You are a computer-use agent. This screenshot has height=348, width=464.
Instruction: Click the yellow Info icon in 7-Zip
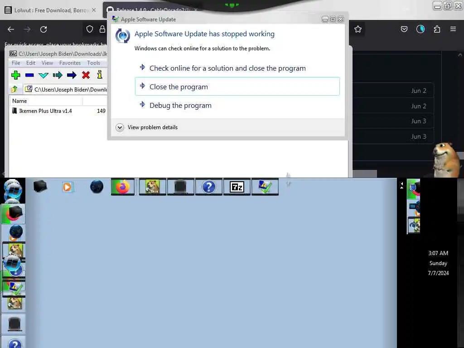pyautogui.click(x=100, y=75)
